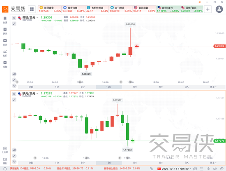Expand 更多 timeframes in GBP/USD panel
Screen dimensions: 226x171
[x=213, y=87]
